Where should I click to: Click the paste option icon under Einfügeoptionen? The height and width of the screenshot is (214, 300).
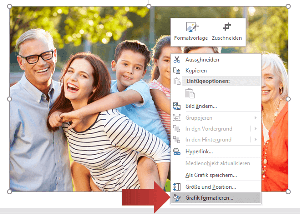190,93
